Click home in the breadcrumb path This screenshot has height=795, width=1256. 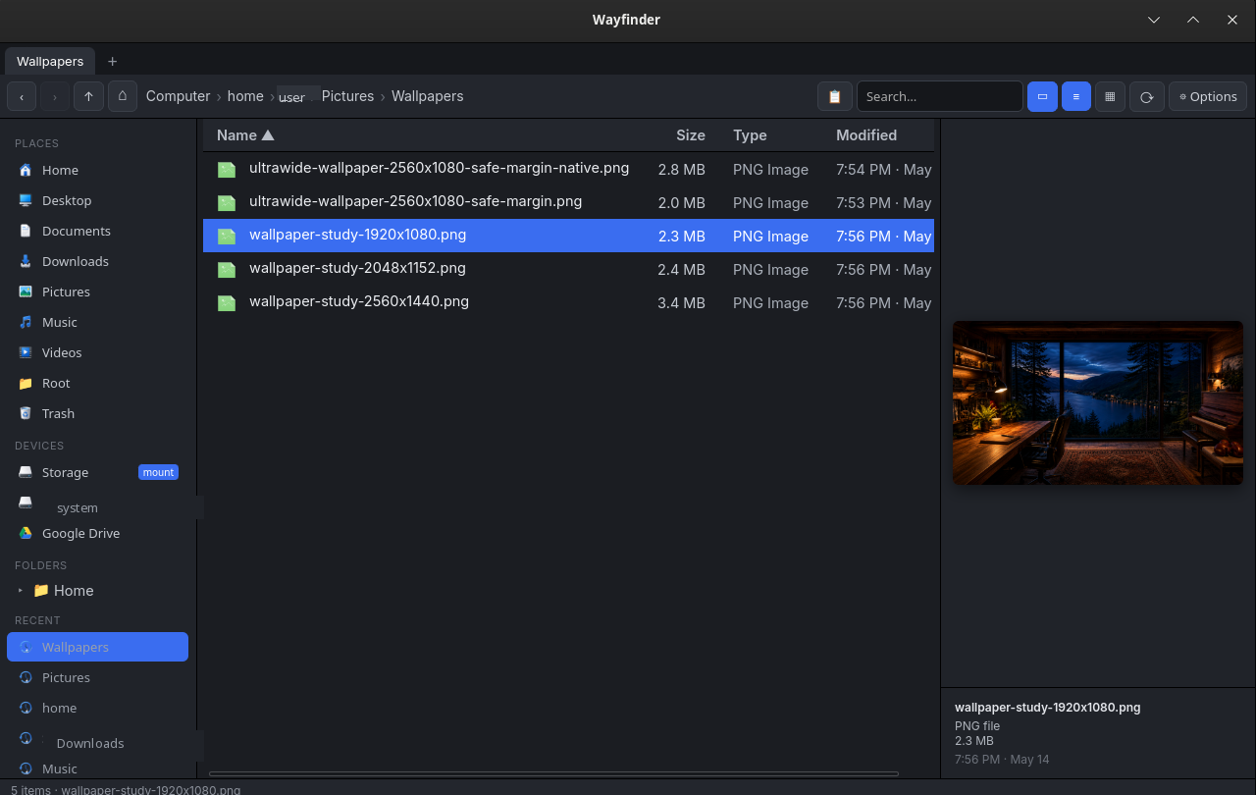[245, 96]
